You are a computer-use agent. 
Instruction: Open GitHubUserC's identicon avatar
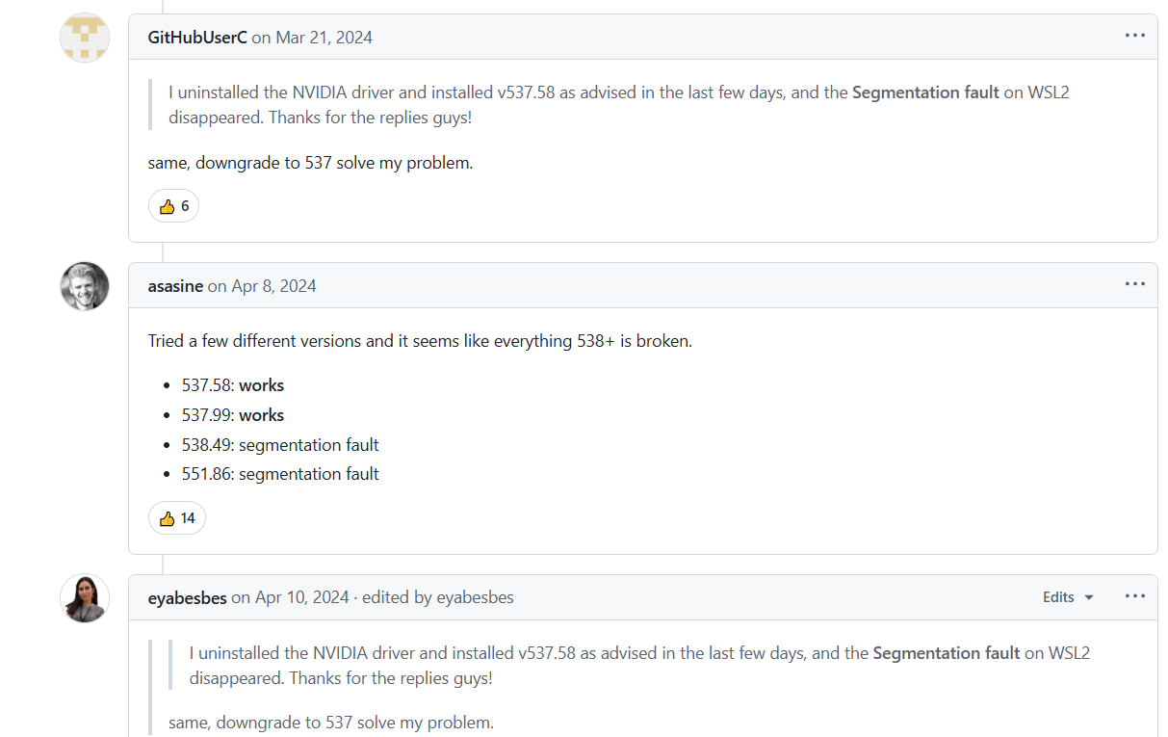tap(85, 39)
